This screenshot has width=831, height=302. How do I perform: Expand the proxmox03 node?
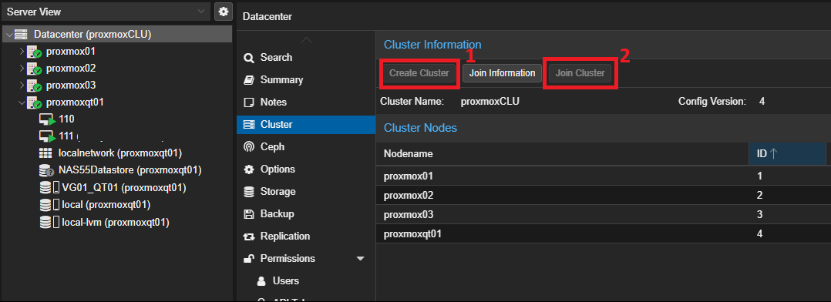(x=22, y=86)
